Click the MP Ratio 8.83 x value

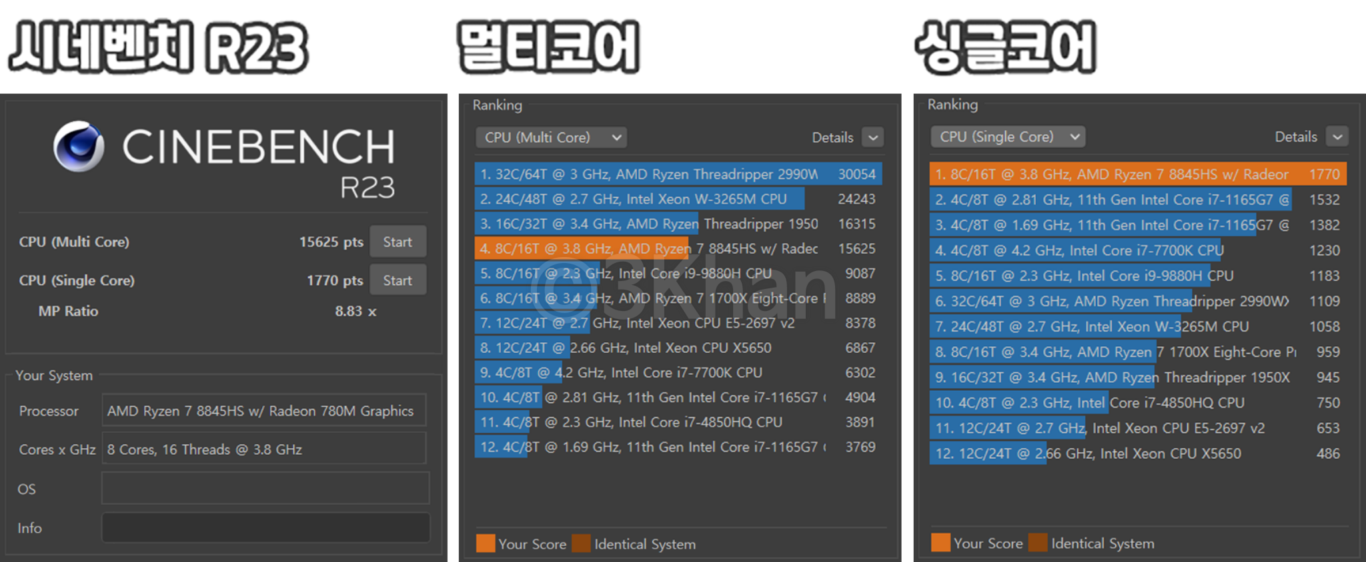(x=356, y=311)
